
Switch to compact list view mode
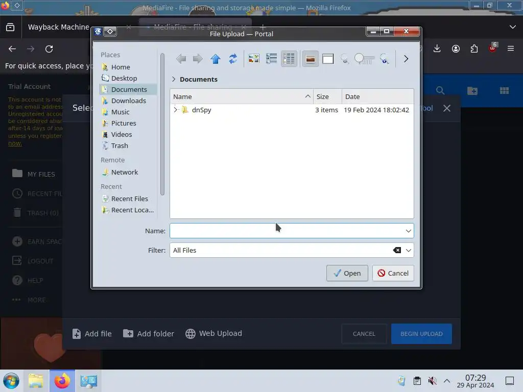pyautogui.click(x=272, y=59)
